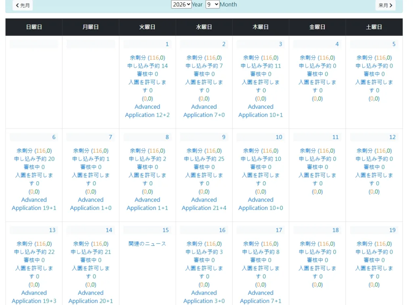Select 金曜日 column header

tap(317, 27)
